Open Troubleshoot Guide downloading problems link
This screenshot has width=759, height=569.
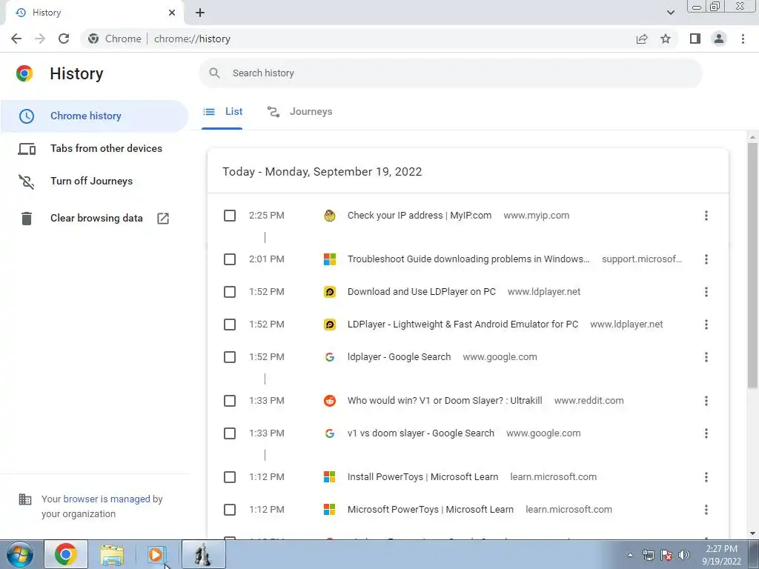click(x=468, y=259)
